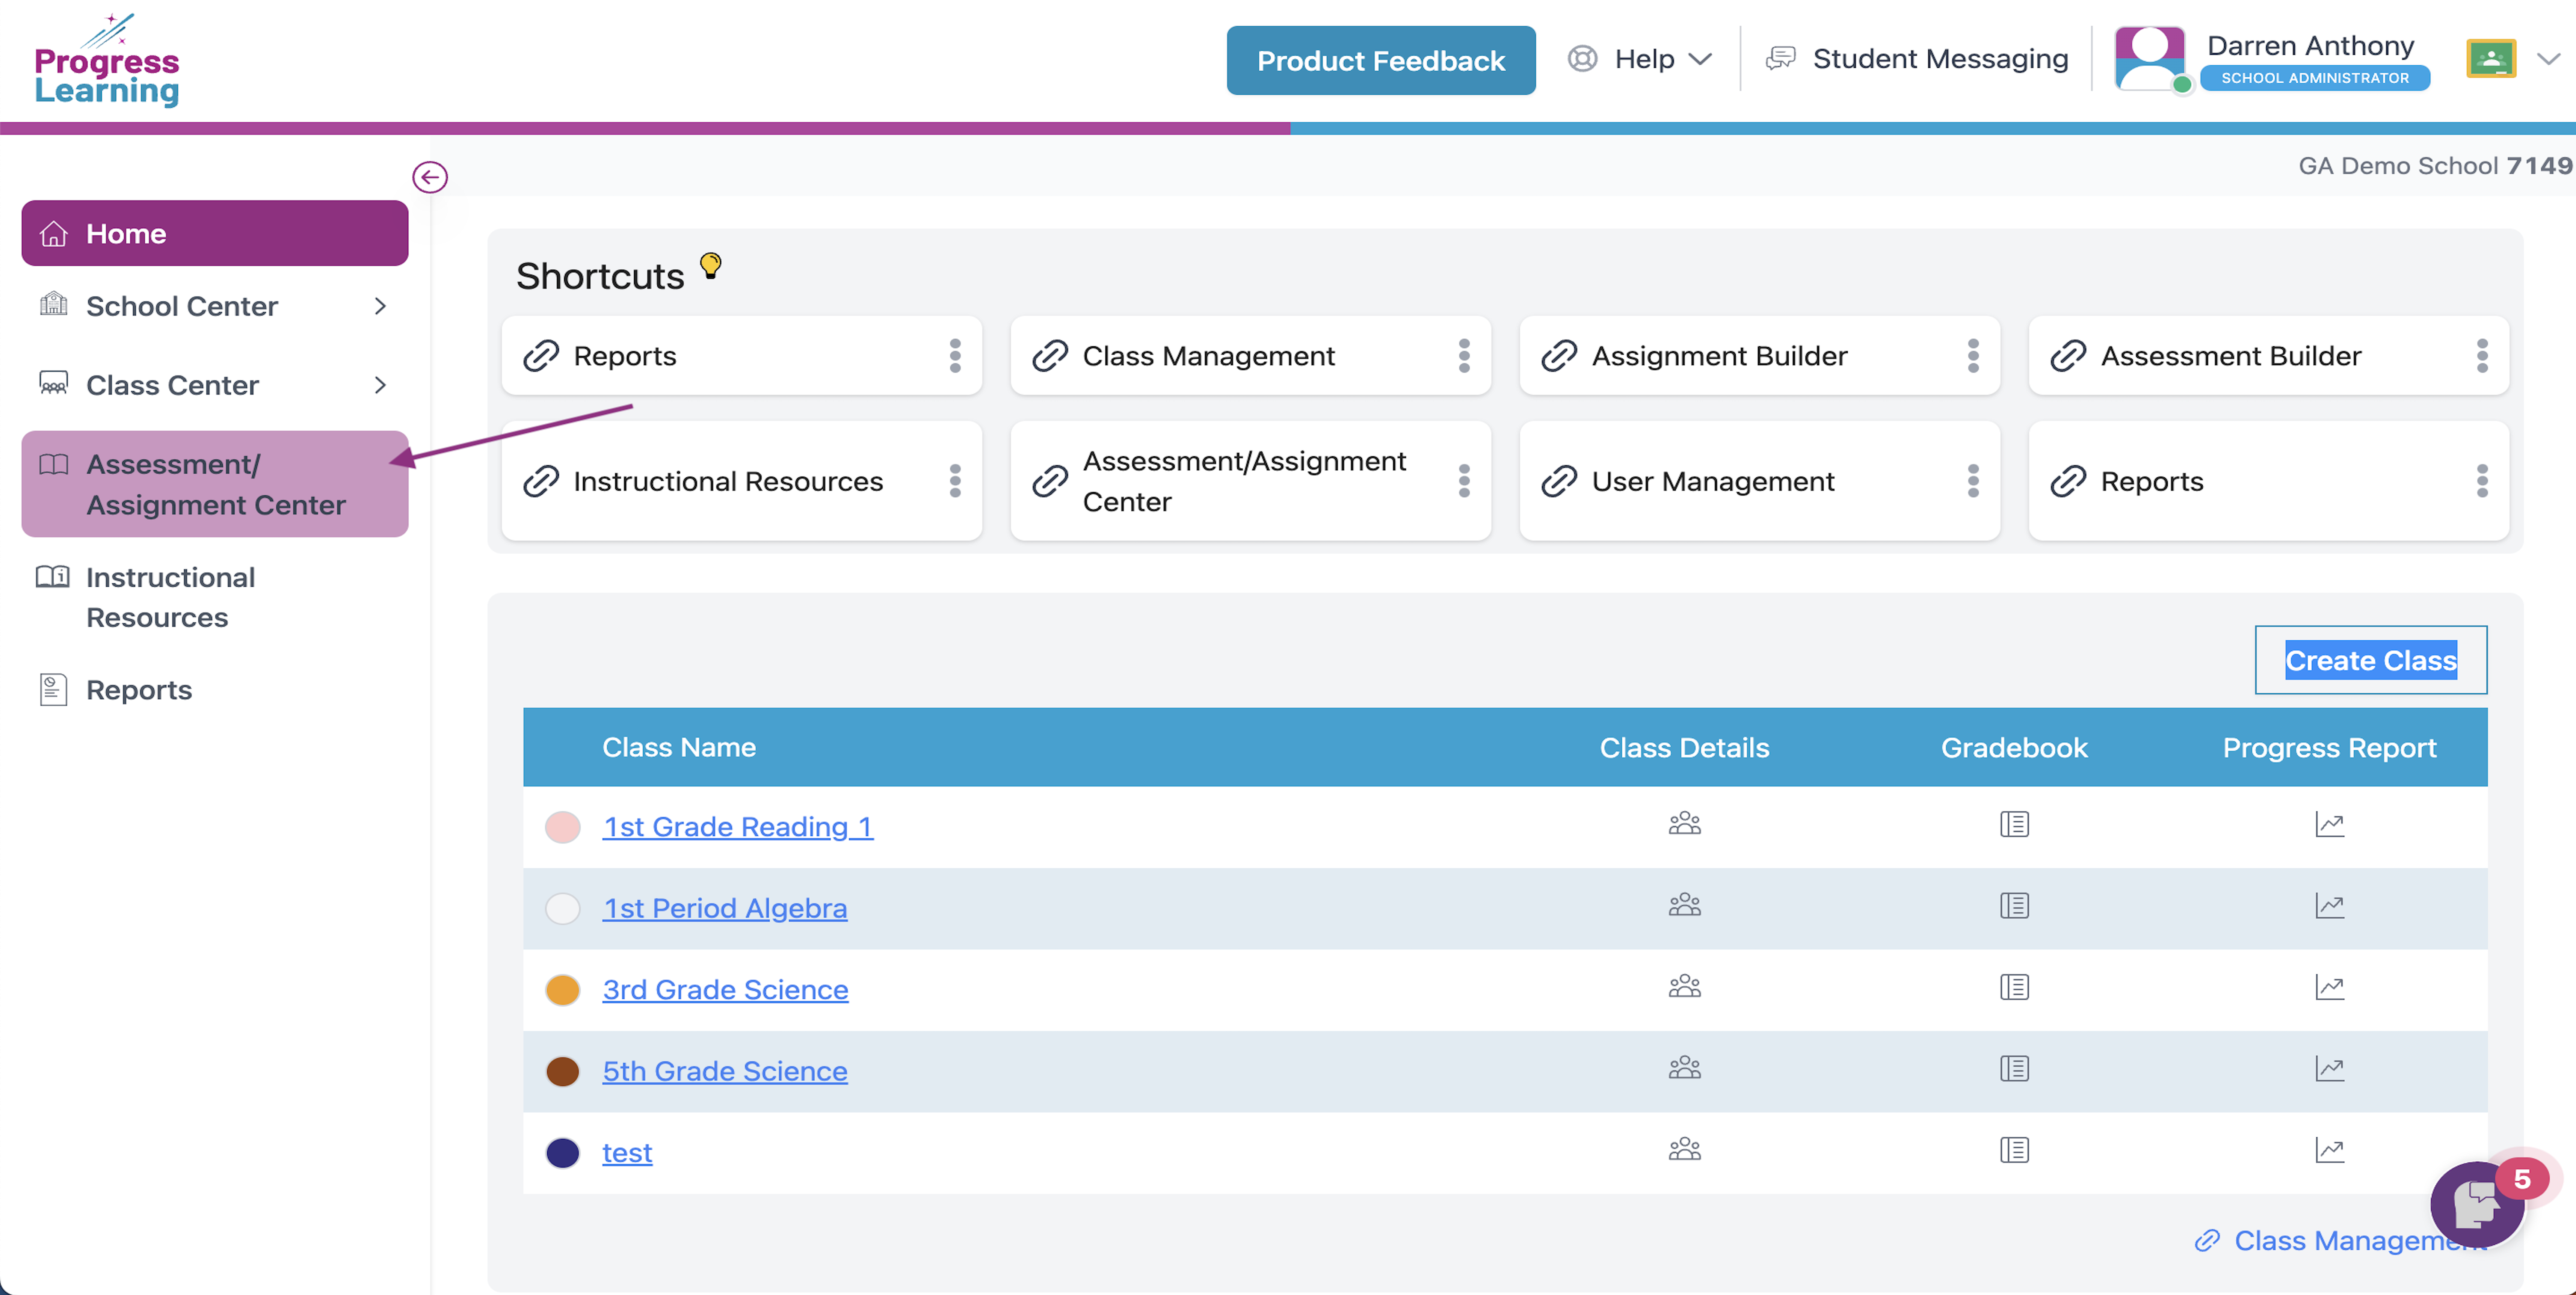Viewport: 2576px width, 1295px height.
Task: Open Gradebook for 1st Period Algebra
Action: pyautogui.click(x=2014, y=905)
